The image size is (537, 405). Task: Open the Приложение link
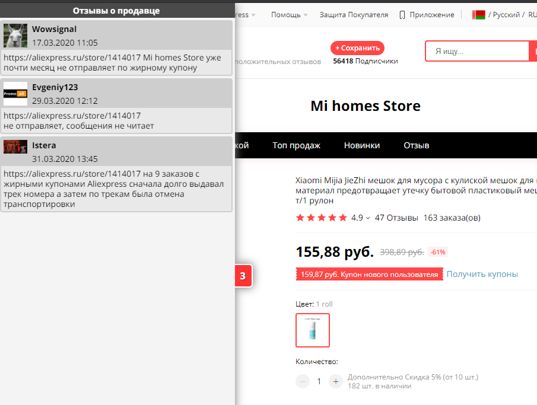[x=432, y=15]
